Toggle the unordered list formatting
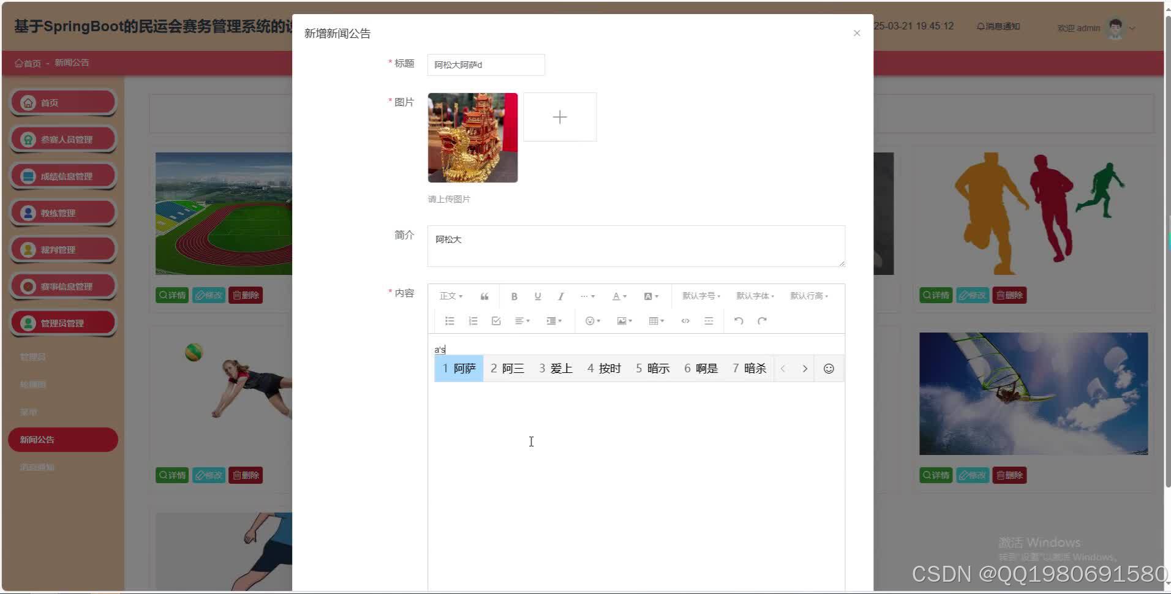Viewport: 1171px width, 594px height. (x=450, y=320)
